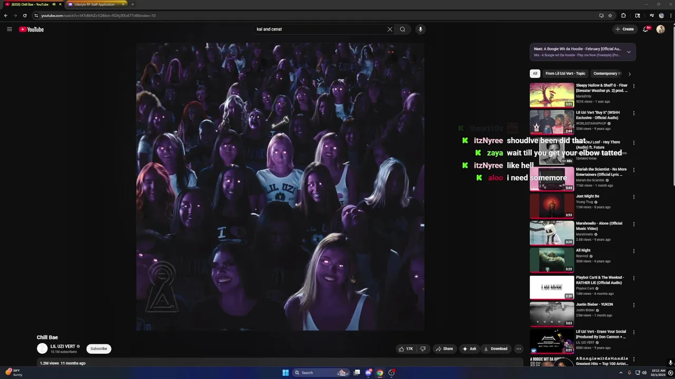The width and height of the screenshot is (675, 379).
Task: Open options for YUKON video
Action: pos(634,305)
